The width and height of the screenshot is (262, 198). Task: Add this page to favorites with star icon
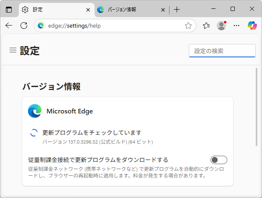tap(188, 26)
